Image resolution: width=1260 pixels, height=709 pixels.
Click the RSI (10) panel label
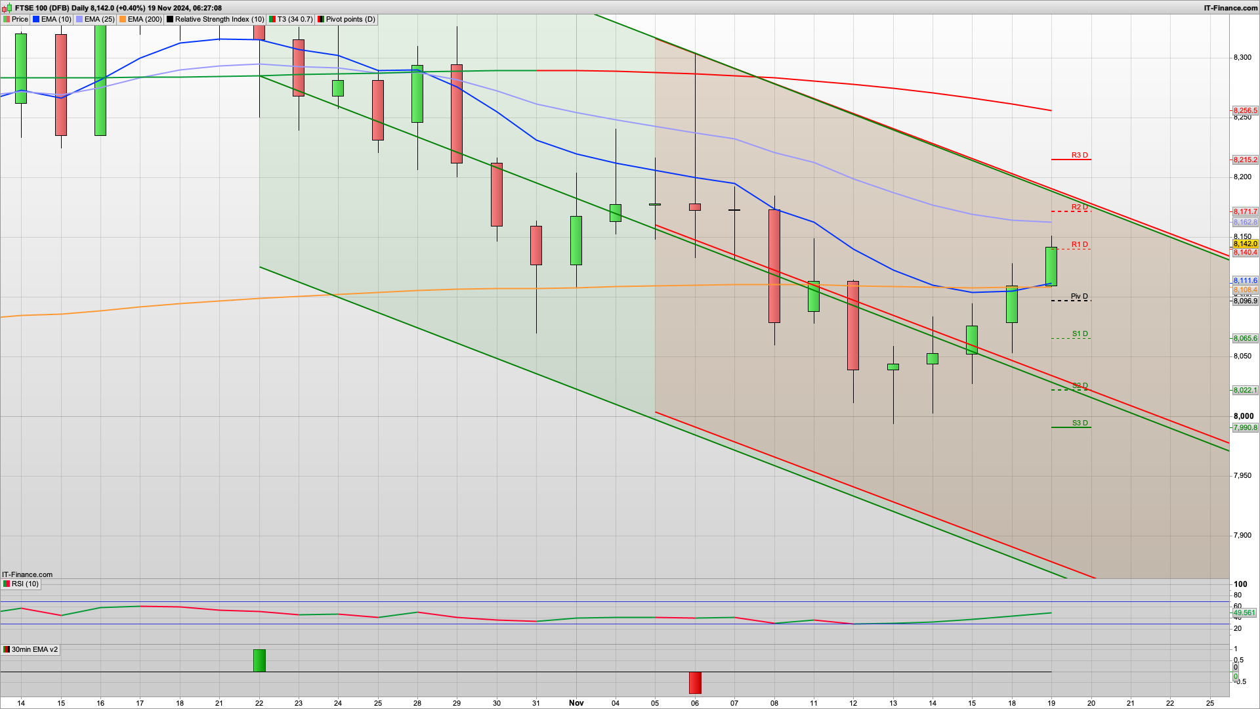[21, 584]
